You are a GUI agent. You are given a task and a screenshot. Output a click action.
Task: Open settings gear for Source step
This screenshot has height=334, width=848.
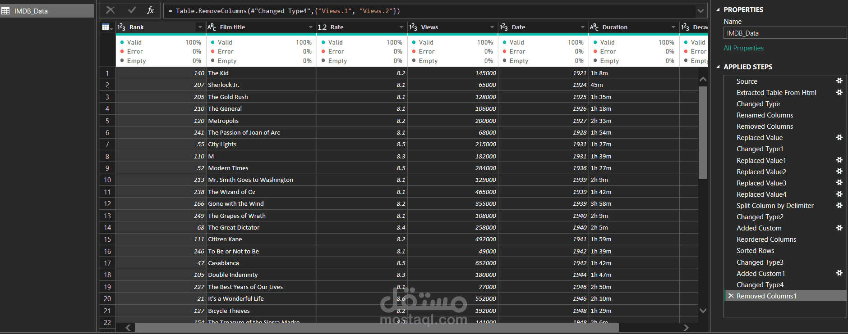click(x=839, y=81)
